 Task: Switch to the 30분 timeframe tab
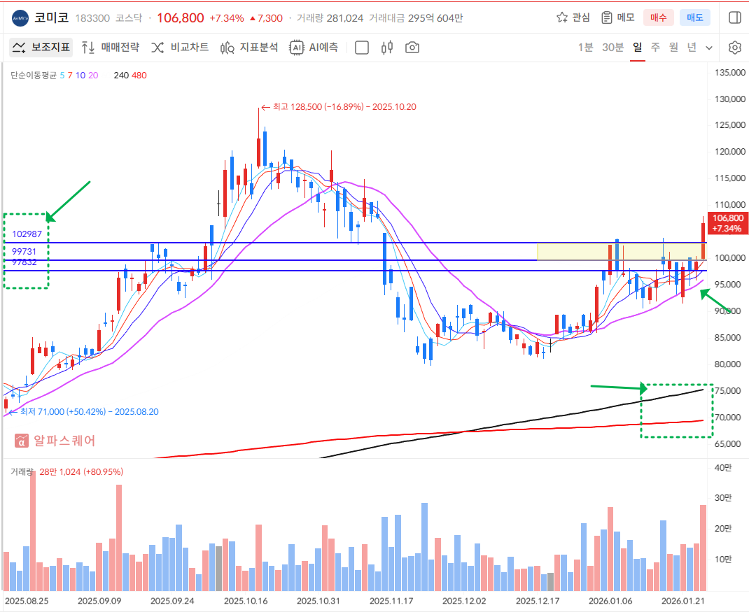pos(612,48)
